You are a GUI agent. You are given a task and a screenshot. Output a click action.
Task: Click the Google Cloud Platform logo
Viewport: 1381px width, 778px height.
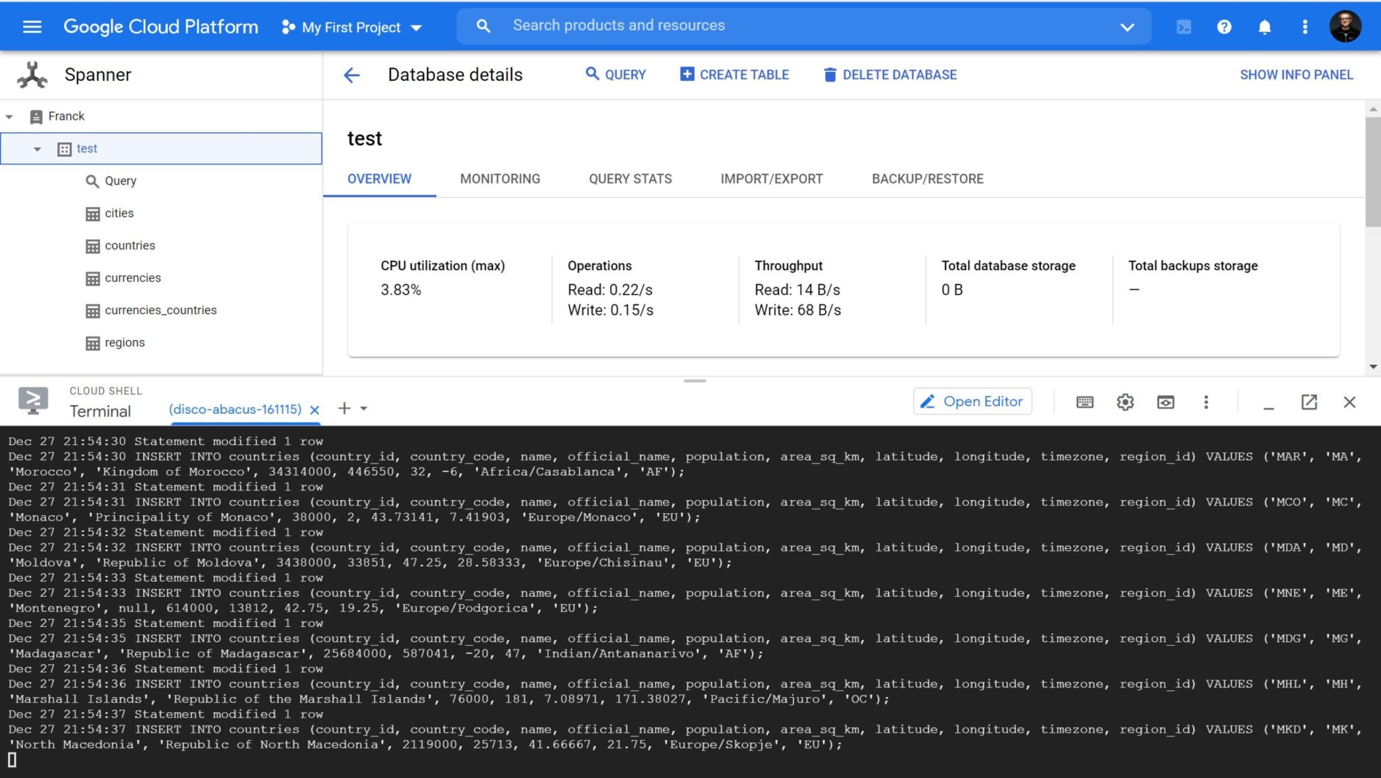tap(160, 26)
